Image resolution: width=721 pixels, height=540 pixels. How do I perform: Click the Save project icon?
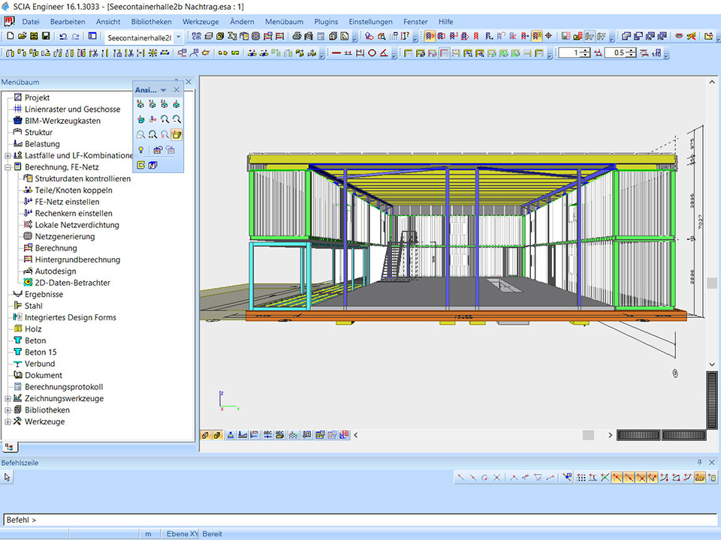[46, 36]
